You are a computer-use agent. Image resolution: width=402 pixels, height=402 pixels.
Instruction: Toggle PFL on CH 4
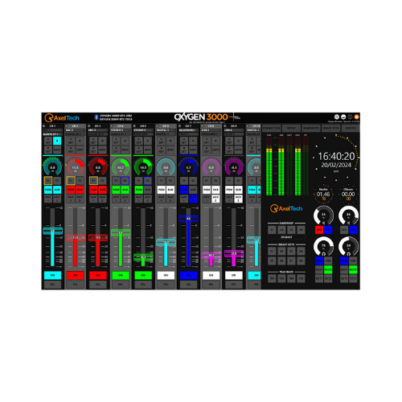pyautogui.click(x=121, y=285)
